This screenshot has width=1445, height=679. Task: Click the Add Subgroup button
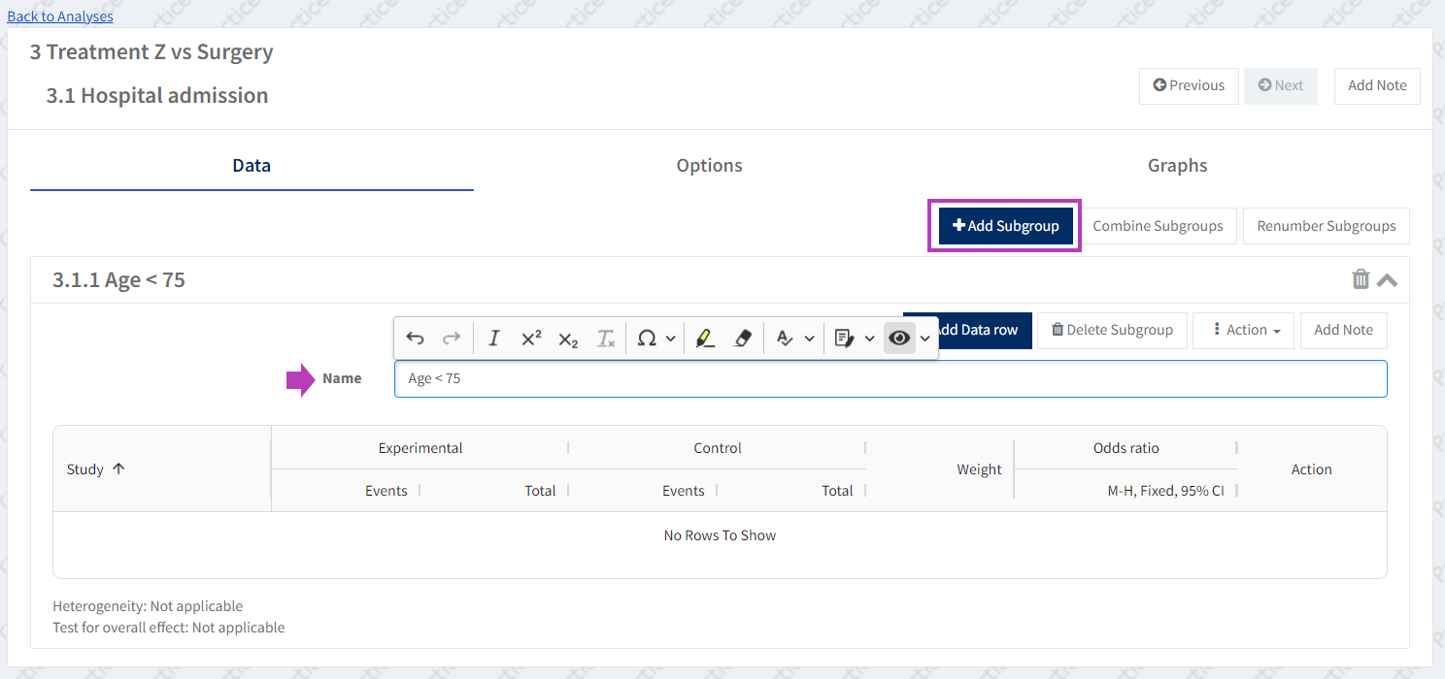(x=1005, y=226)
